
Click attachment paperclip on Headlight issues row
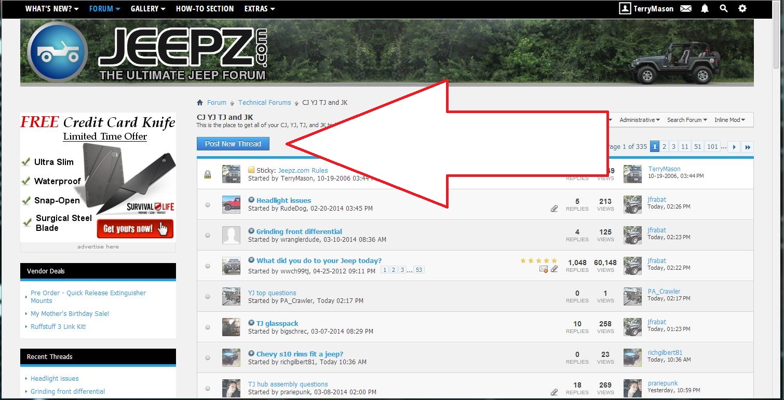click(x=555, y=209)
